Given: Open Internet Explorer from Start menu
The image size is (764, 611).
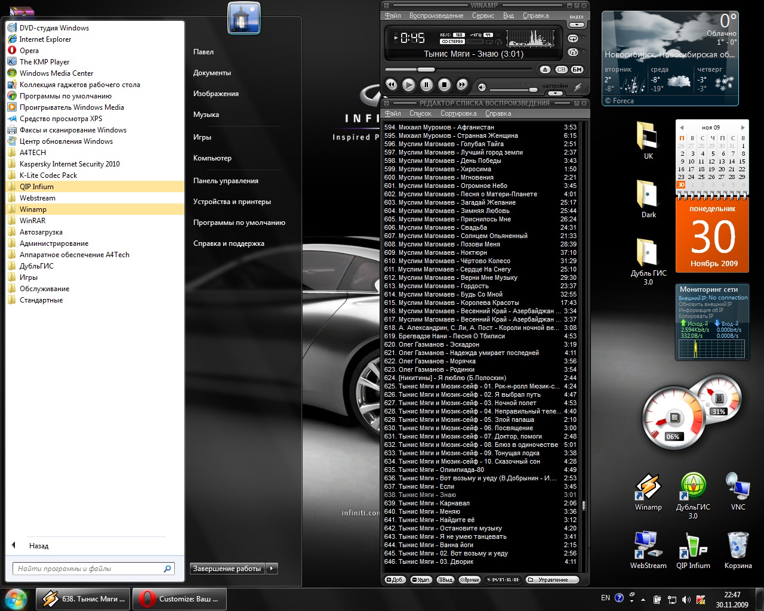Looking at the screenshot, I should point(95,39).
